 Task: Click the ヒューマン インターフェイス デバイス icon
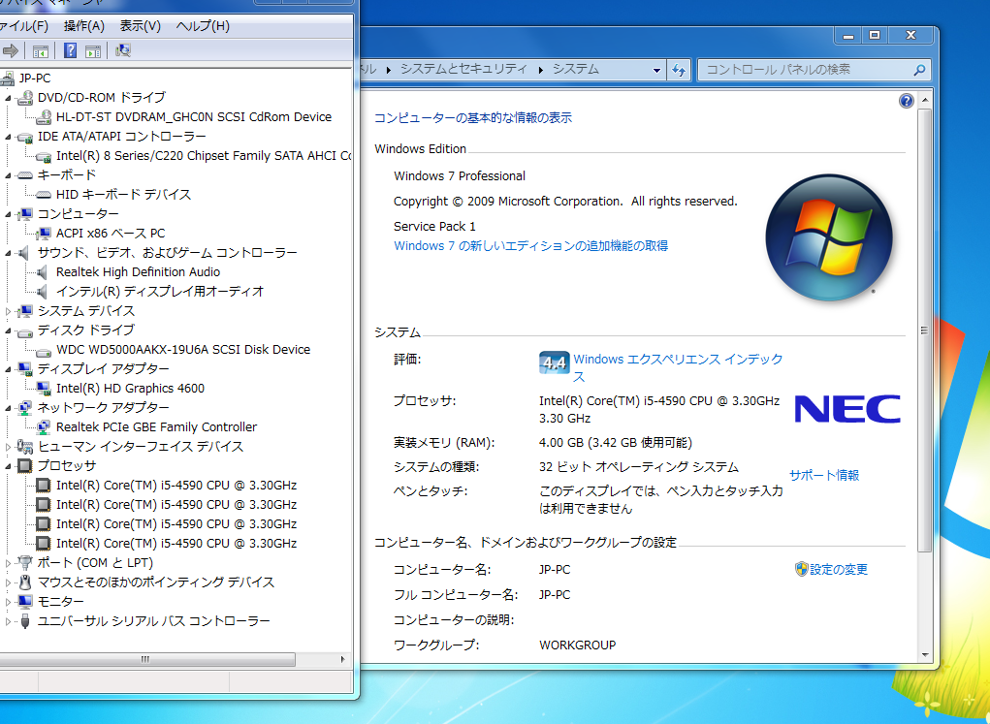pos(25,446)
